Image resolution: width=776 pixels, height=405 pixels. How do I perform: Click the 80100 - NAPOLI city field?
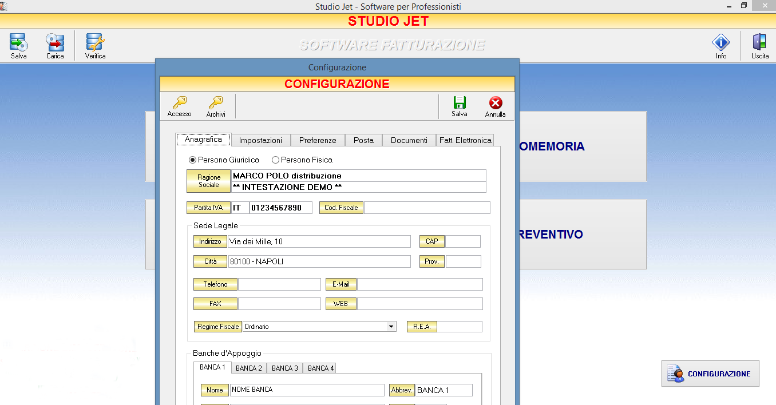click(x=319, y=261)
